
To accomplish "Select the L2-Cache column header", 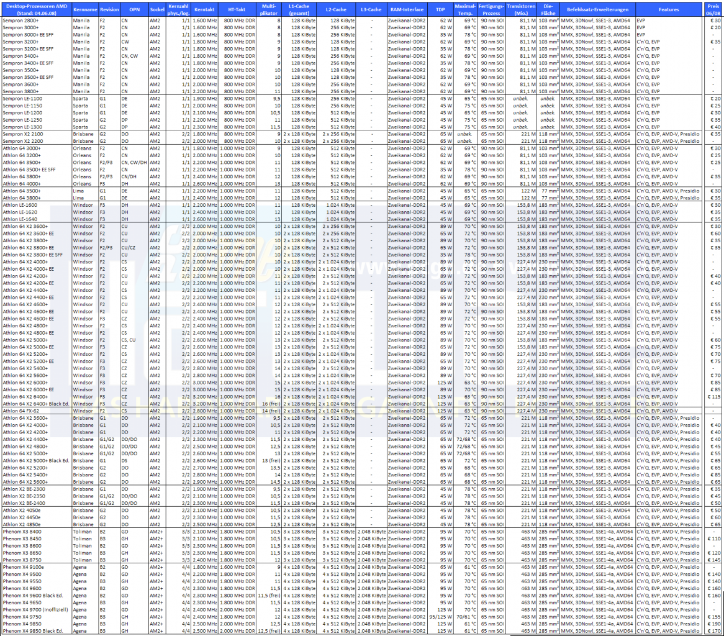I will click(336, 10).
